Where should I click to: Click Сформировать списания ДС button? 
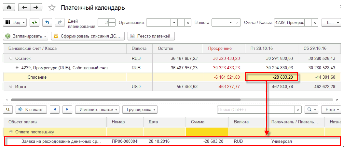[88, 36]
